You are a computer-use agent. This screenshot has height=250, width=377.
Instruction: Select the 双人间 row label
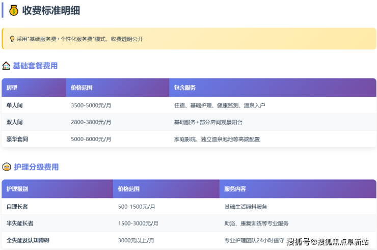[14, 122]
